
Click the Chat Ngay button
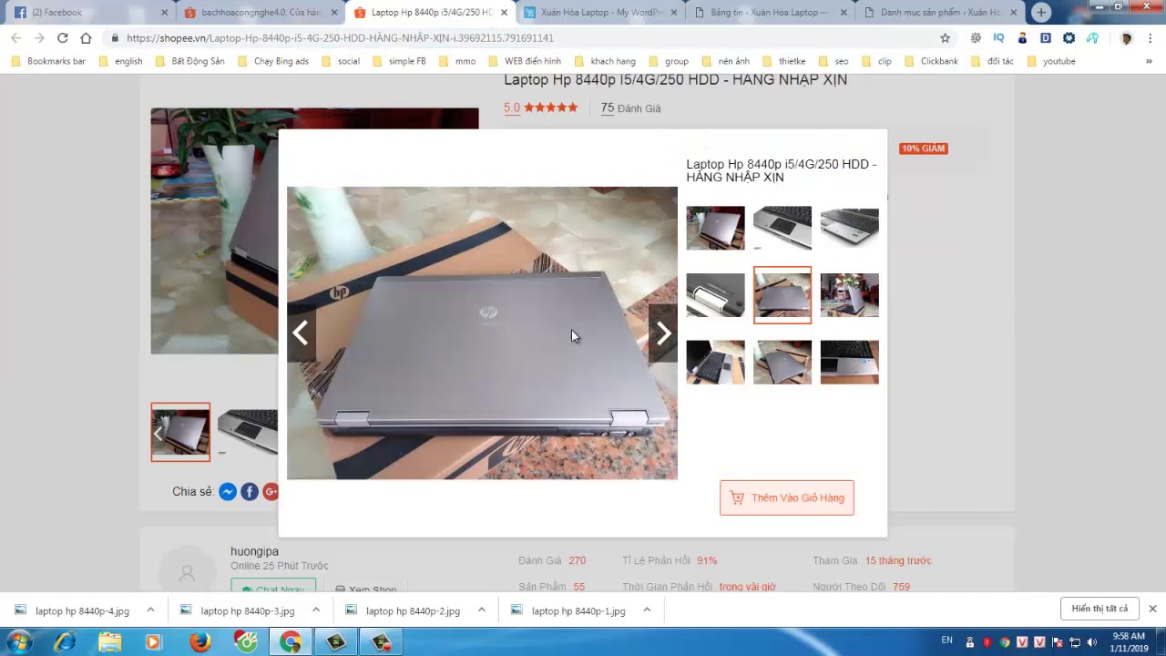tap(273, 588)
